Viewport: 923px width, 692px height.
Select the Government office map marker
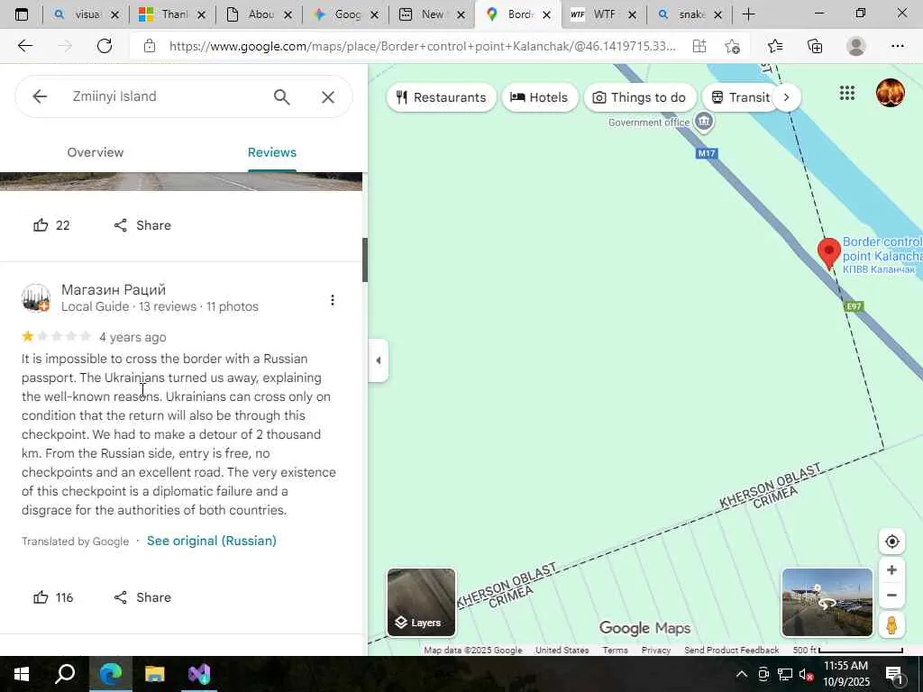(704, 122)
